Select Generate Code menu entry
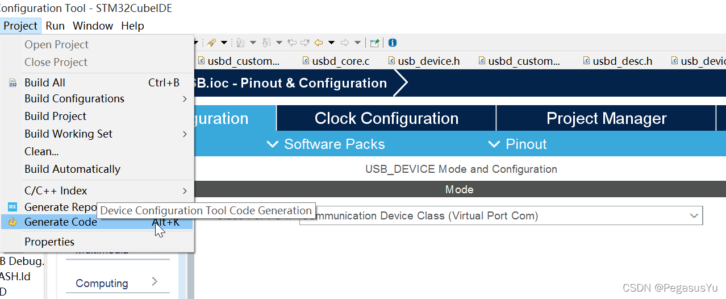Image resolution: width=726 pixels, height=299 pixels. [x=97, y=222]
